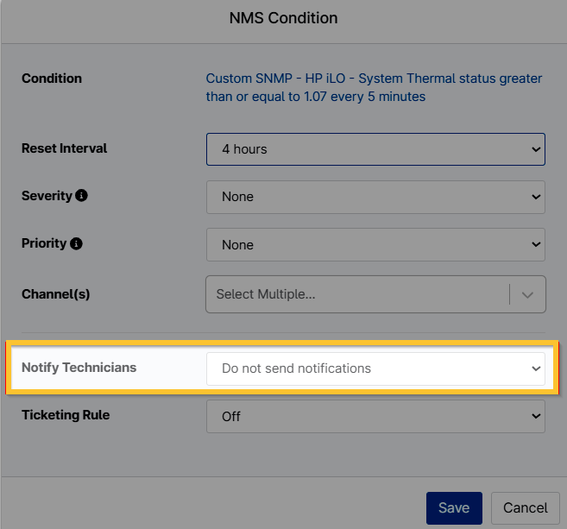
Task: Expand the Severity dropdown
Action: tap(375, 197)
